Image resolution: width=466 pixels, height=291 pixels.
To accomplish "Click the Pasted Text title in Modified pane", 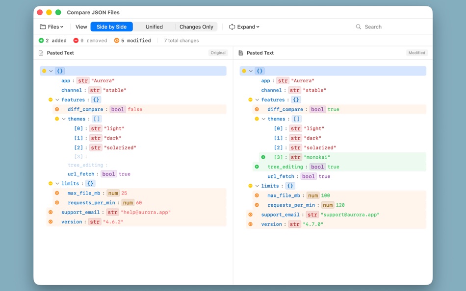I will coord(260,53).
